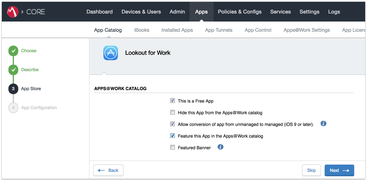Click the CORE product name text
367x181 pixels.
point(35,12)
